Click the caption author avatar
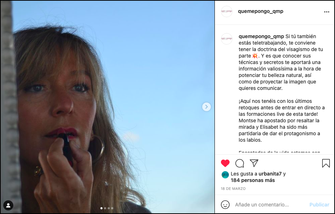 click(227, 38)
